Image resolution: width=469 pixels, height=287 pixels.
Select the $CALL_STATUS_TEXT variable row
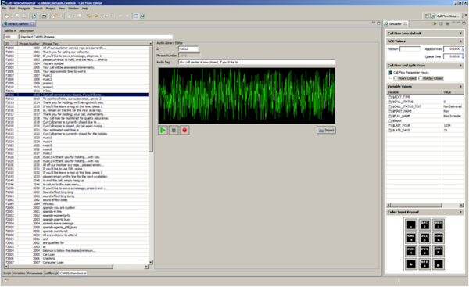(x=424, y=106)
